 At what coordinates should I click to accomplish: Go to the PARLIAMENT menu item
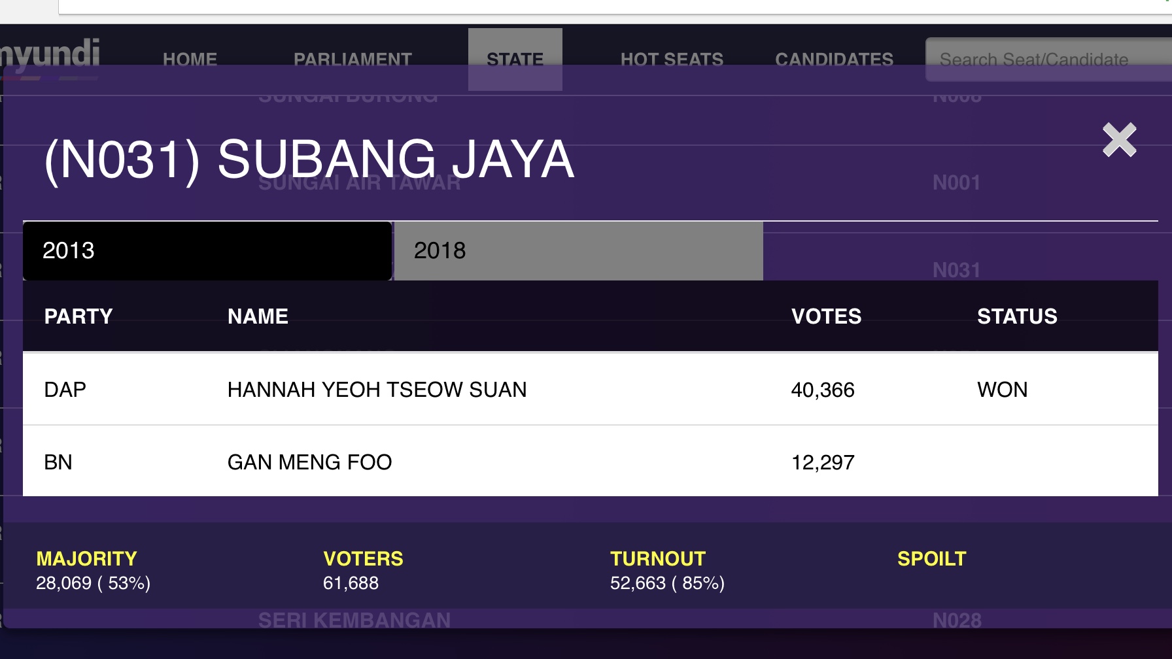(x=353, y=59)
